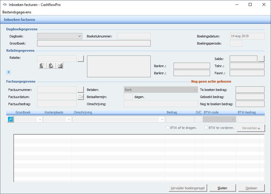This screenshot has height=194, width=271.
Task: Click the search relation magnifier icon
Action: (x=51, y=65)
